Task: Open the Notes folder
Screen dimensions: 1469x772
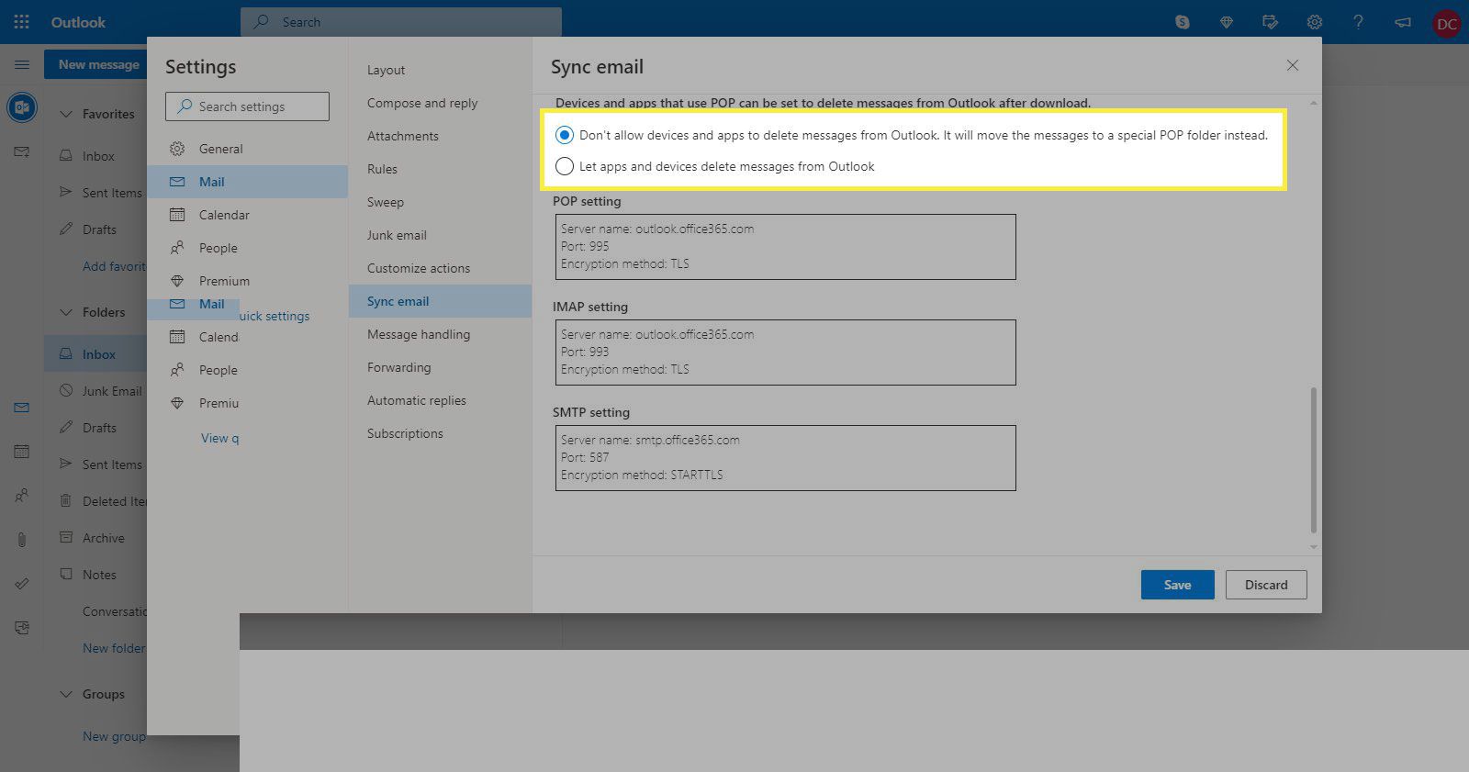Action: tap(99, 575)
